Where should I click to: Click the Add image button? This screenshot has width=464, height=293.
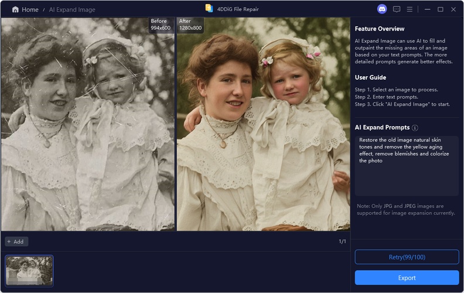click(x=16, y=241)
